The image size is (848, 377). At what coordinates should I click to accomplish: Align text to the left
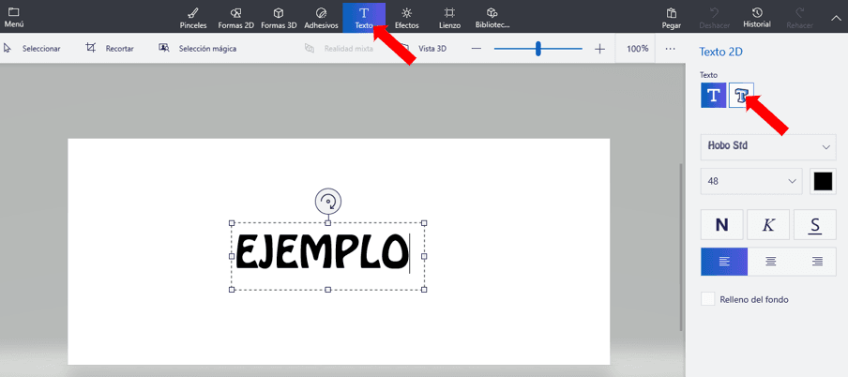(x=724, y=262)
